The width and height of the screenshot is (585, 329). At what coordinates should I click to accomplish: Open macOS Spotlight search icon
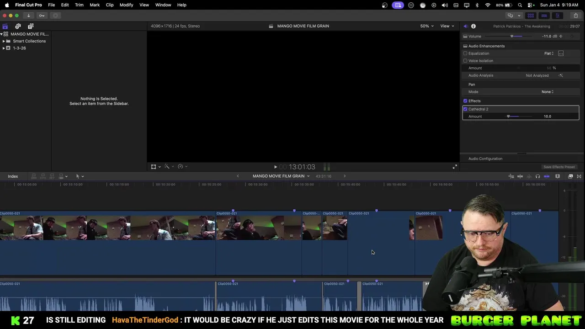tap(520, 5)
